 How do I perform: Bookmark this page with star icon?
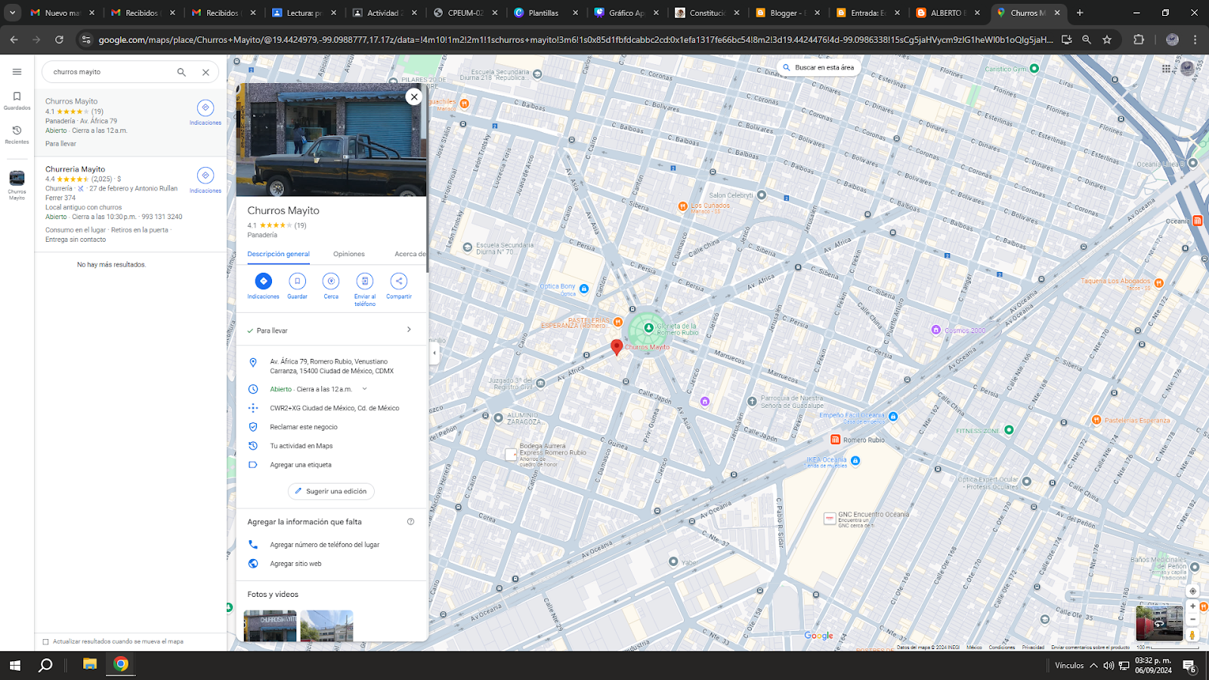(x=1107, y=39)
